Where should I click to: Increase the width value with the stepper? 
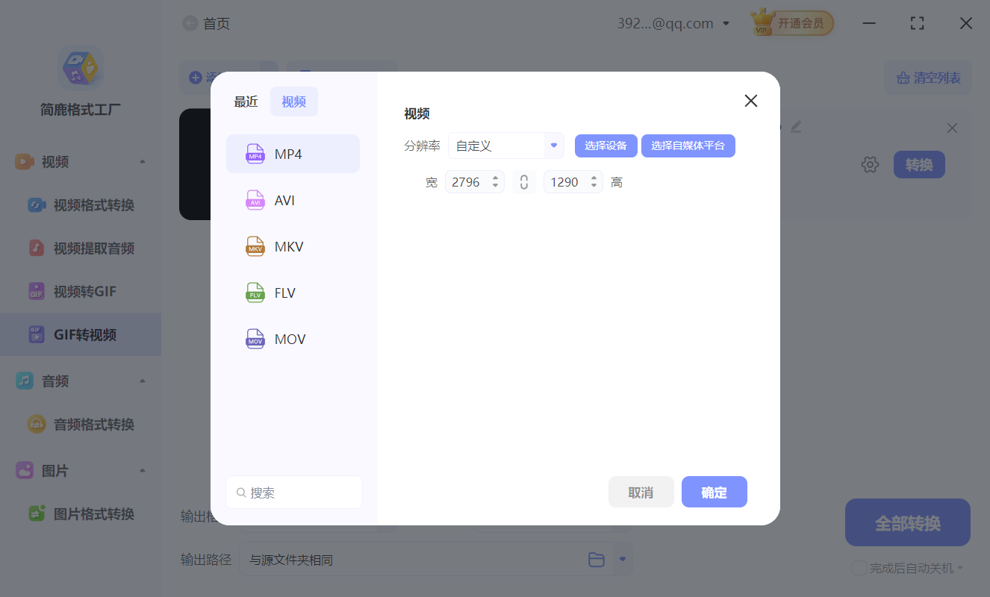pos(494,178)
